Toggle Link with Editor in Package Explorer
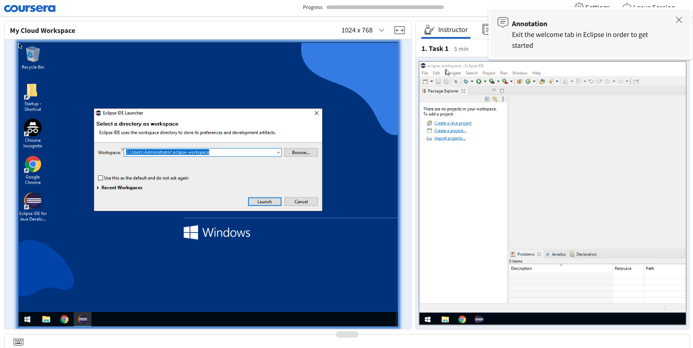693x348 pixels. tap(495, 99)
